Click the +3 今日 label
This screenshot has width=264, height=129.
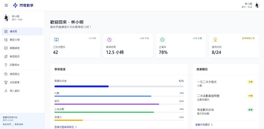92,38
